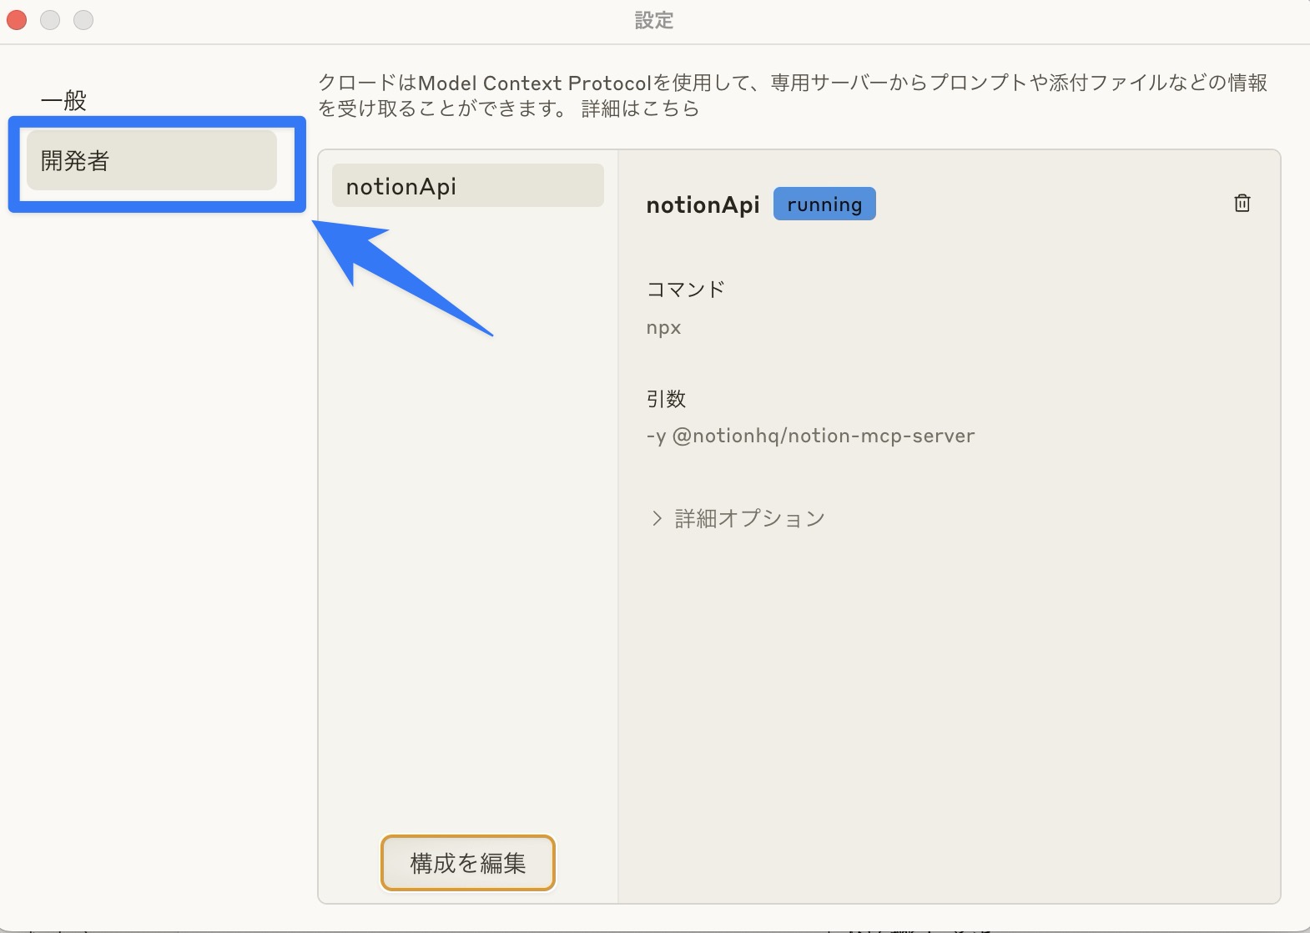This screenshot has height=933, width=1310.
Task: Expand 詳細オプション disclosure chevron
Action: click(x=657, y=518)
